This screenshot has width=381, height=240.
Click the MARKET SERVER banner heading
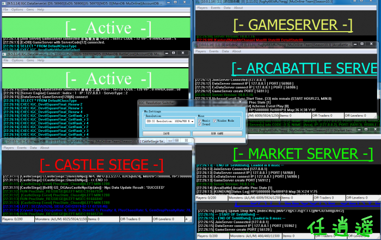[303, 154]
